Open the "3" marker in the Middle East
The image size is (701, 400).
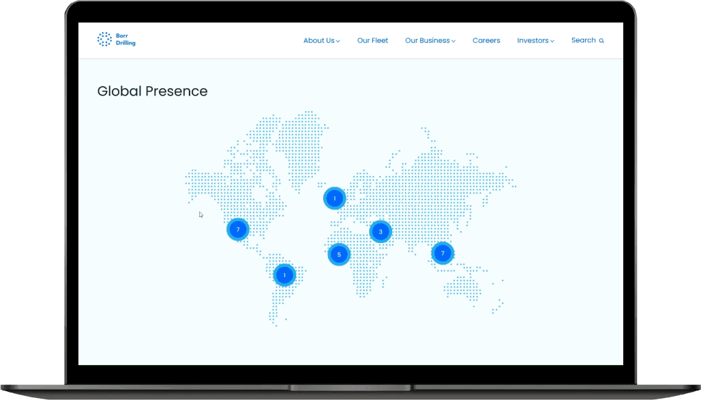tap(380, 231)
